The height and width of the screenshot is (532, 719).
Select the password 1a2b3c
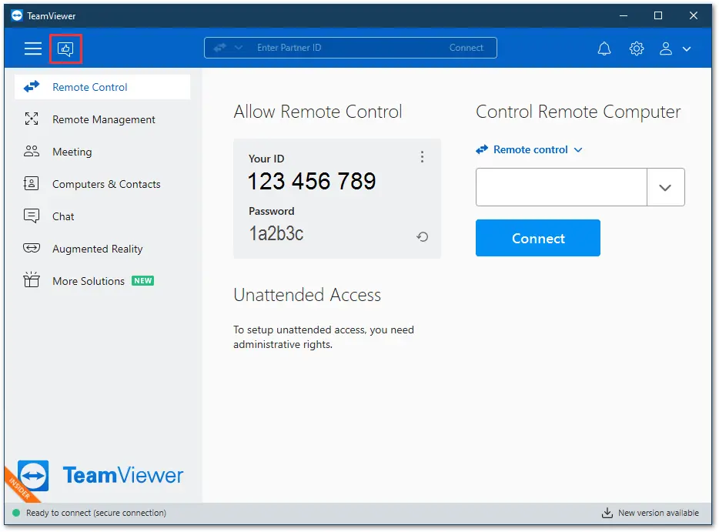tap(276, 233)
